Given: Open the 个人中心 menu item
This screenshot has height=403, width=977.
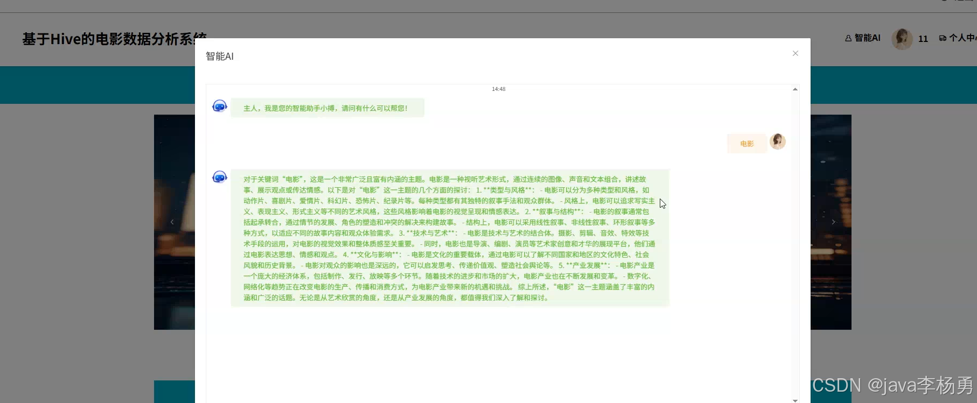Looking at the screenshot, I should (x=958, y=38).
